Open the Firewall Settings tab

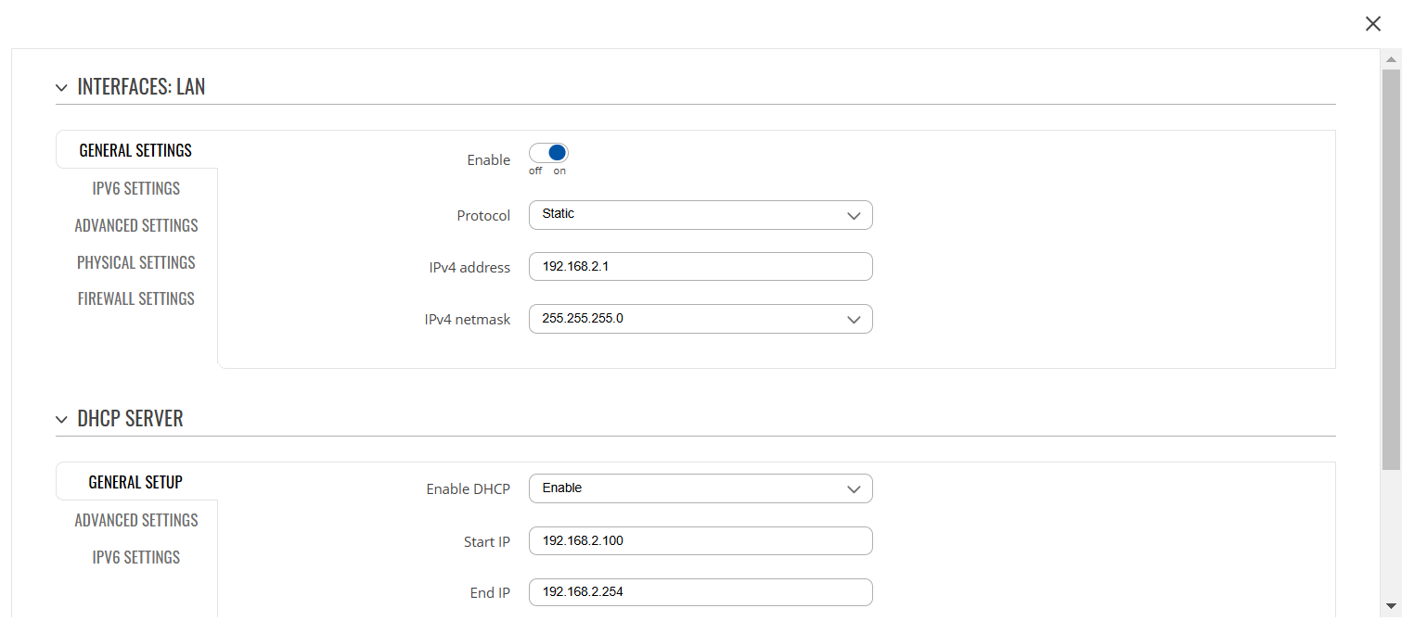coord(136,298)
